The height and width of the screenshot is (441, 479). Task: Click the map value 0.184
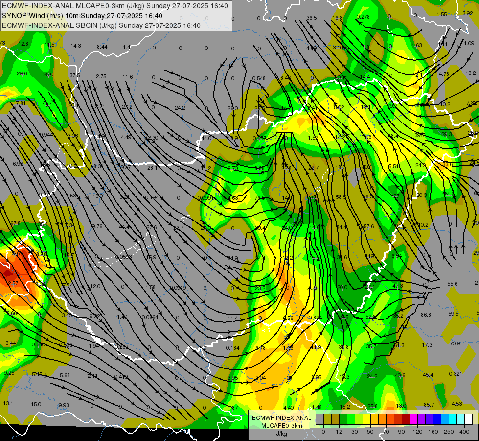[x=233, y=348]
